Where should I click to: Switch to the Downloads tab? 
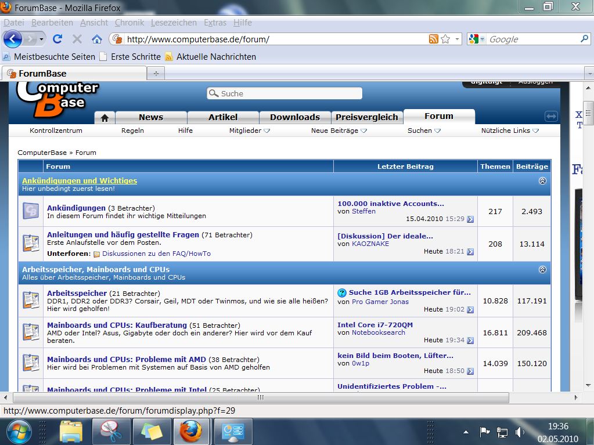coord(295,117)
